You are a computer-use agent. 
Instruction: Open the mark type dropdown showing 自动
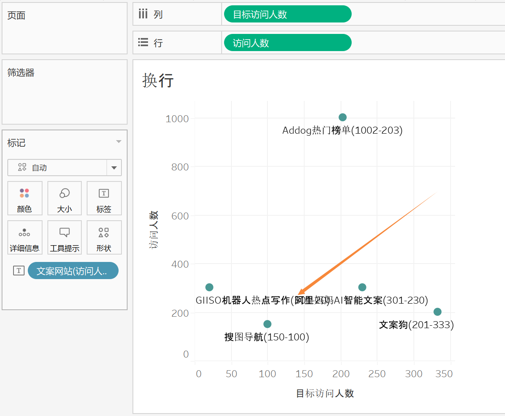coord(65,168)
